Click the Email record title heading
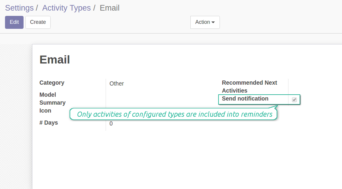342x189 pixels. [54, 60]
